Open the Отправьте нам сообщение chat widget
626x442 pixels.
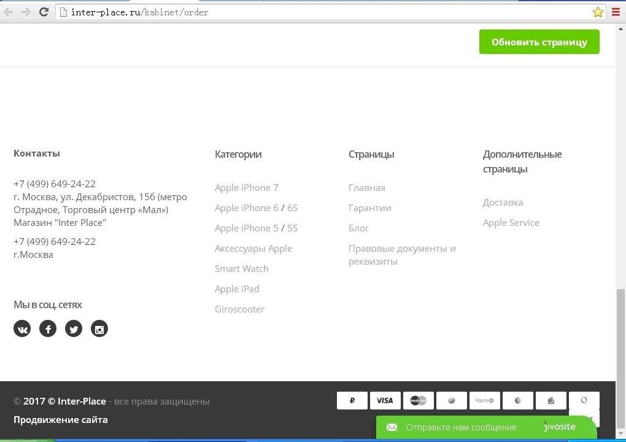(x=486, y=427)
